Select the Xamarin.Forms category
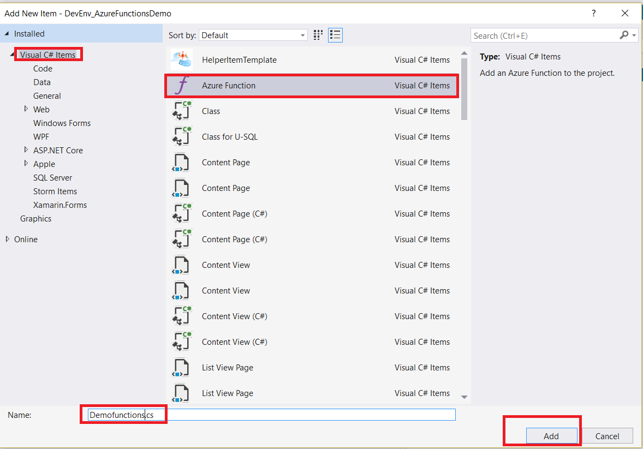The width and height of the screenshot is (643, 449). pyautogui.click(x=60, y=205)
